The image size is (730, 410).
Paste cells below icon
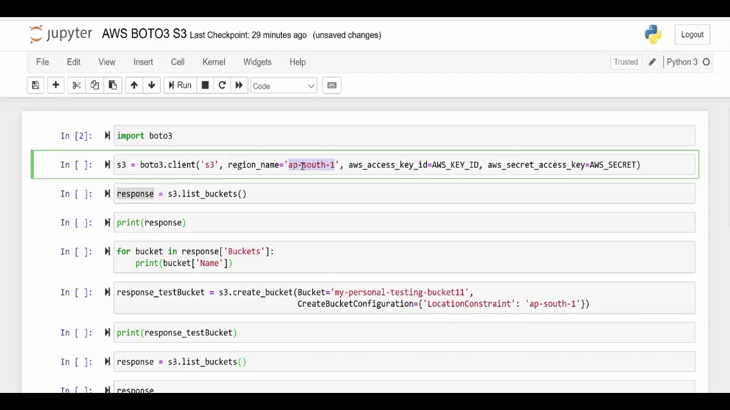[113, 85]
